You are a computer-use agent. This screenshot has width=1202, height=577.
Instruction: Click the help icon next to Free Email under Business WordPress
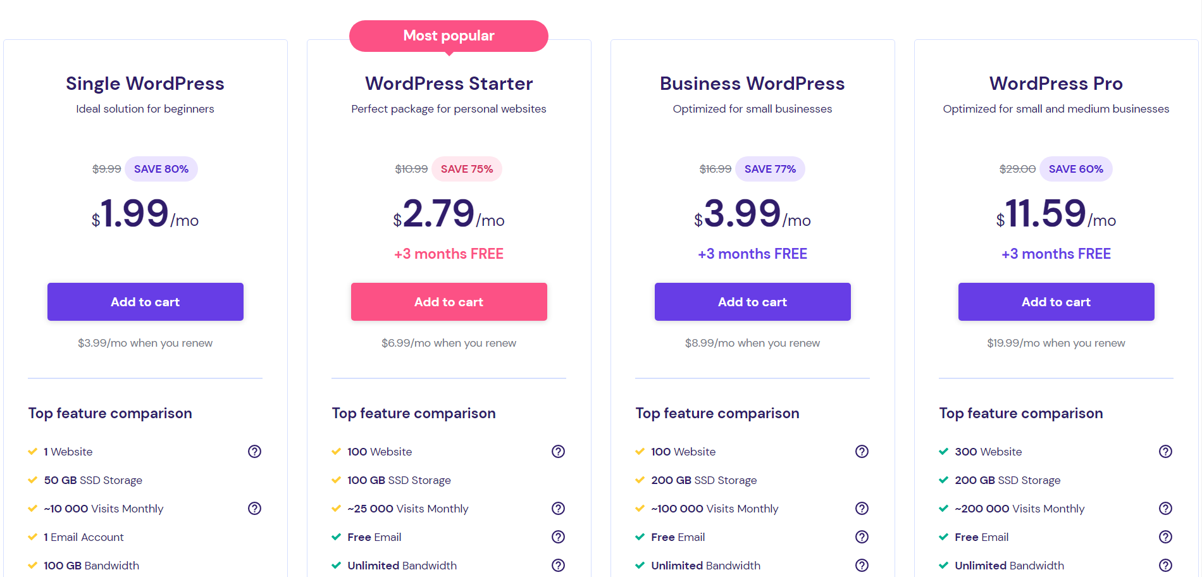[x=862, y=537]
